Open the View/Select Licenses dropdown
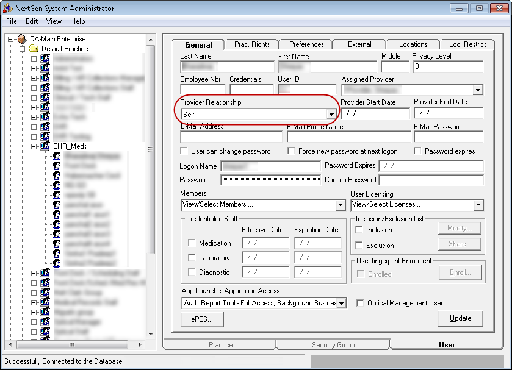This screenshot has width=512, height=370. [x=478, y=205]
